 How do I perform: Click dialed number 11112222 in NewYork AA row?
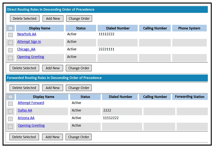[106, 34]
